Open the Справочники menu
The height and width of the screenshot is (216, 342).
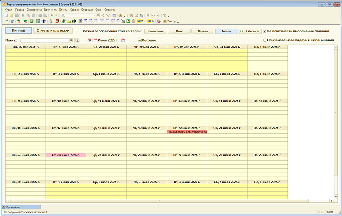(34, 9)
